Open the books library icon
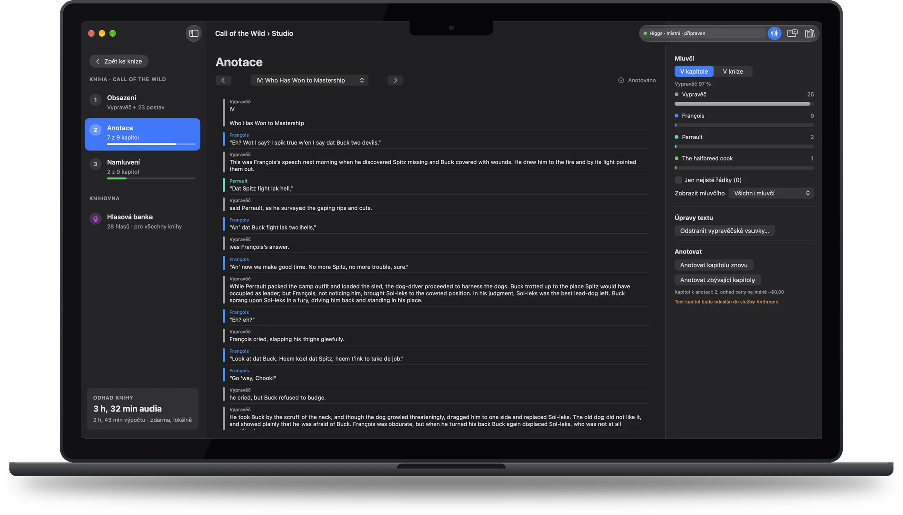 pos(810,33)
